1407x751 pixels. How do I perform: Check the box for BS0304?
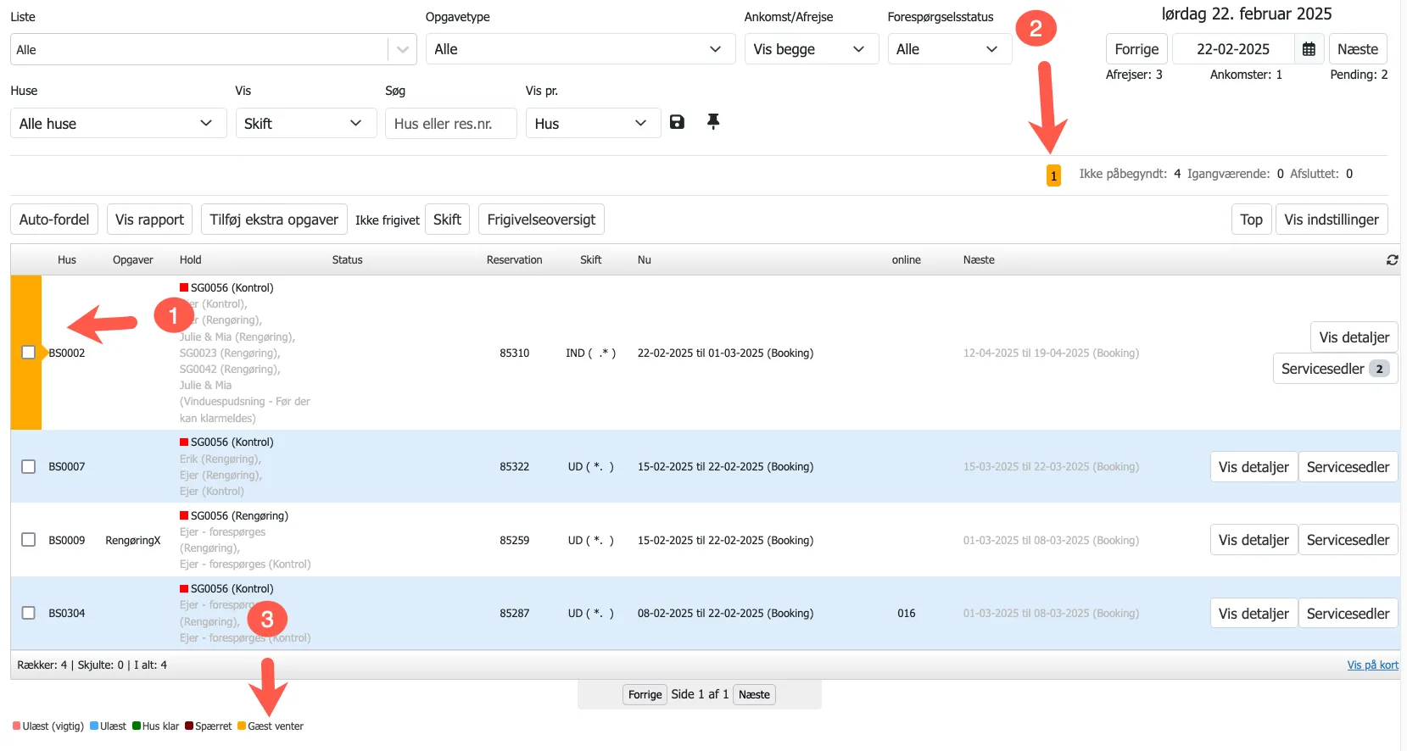click(x=29, y=613)
